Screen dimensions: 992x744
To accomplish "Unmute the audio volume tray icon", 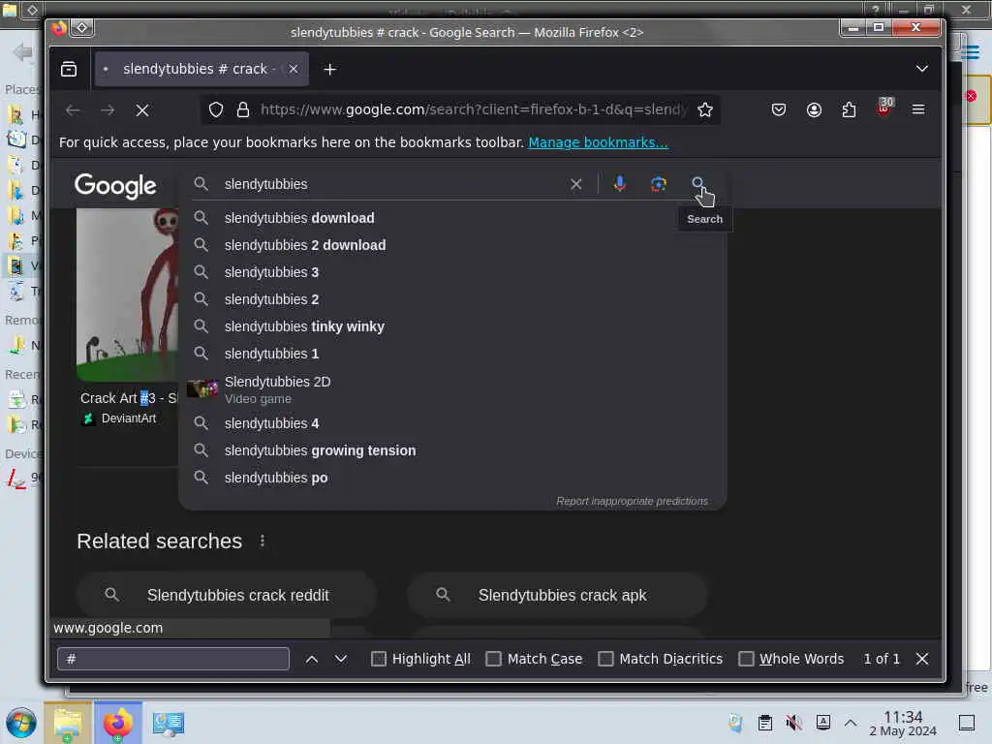I will (793, 723).
